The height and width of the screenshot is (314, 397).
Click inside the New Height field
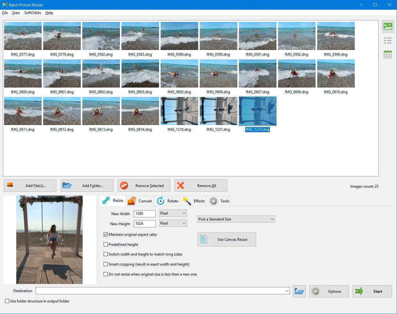point(144,223)
